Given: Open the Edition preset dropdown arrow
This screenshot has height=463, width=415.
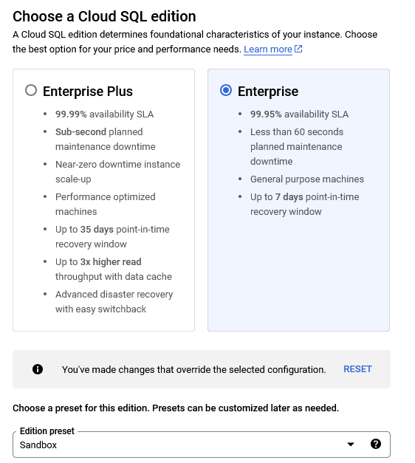Looking at the screenshot, I should click(x=351, y=444).
